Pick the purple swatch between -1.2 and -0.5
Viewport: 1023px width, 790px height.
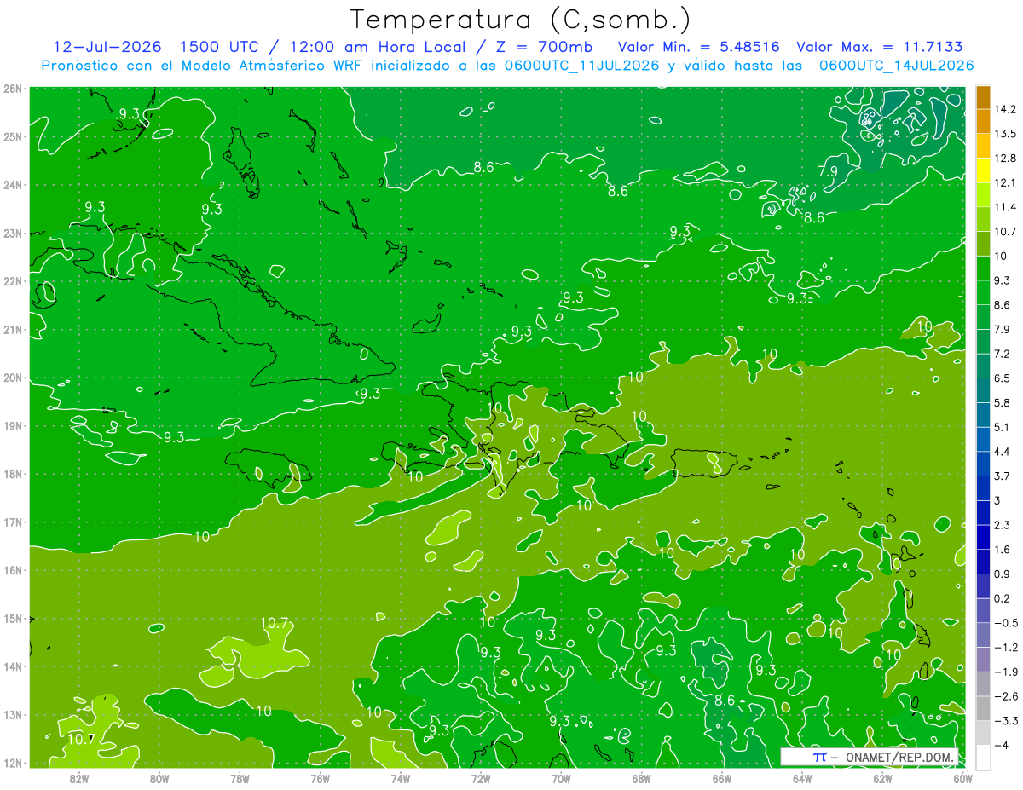click(x=983, y=635)
